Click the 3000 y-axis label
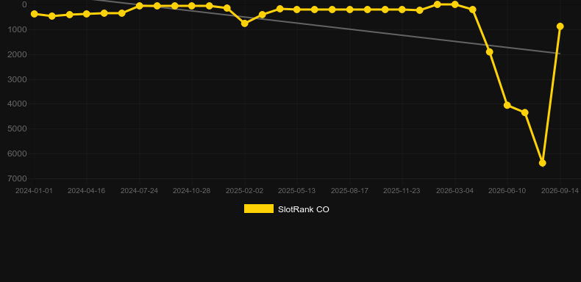Screen dimensions: 581x282 pos(18,79)
